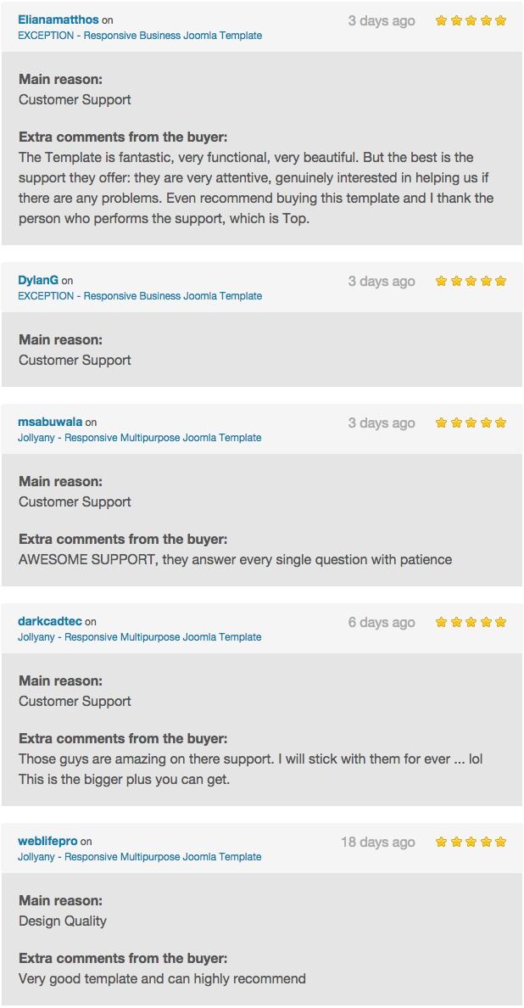Click the '18 days ago' timestamp
The image size is (524, 1008).
click(x=378, y=842)
